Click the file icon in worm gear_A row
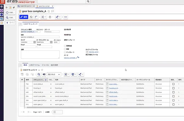The height and width of the screenshot is (121, 184). [x=107, y=104]
